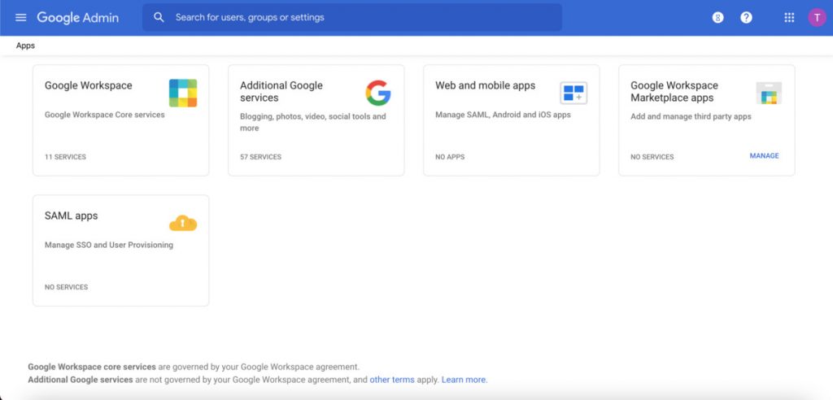Open the main hamburger menu
This screenshot has width=833, height=400.
click(x=20, y=18)
